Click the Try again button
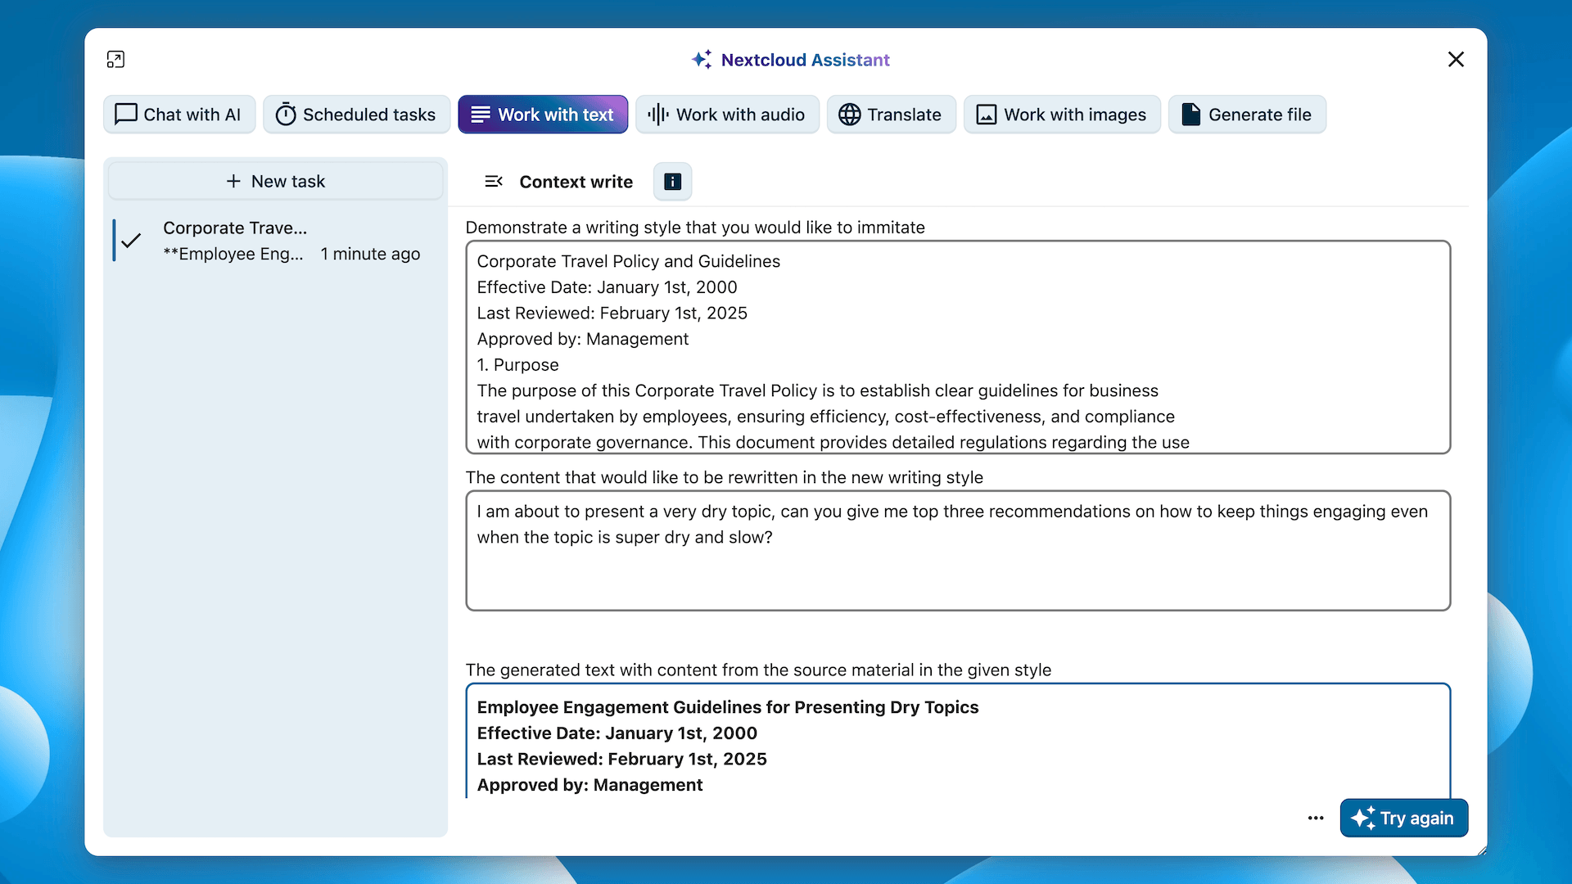The image size is (1572, 884). coord(1403,818)
